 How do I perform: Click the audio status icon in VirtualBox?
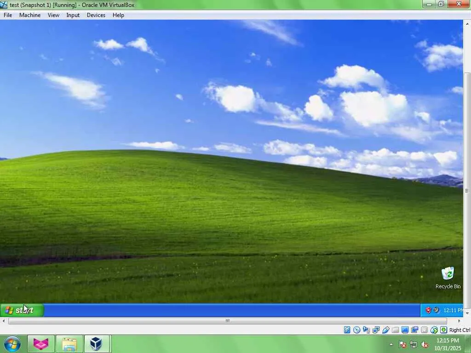click(366, 330)
